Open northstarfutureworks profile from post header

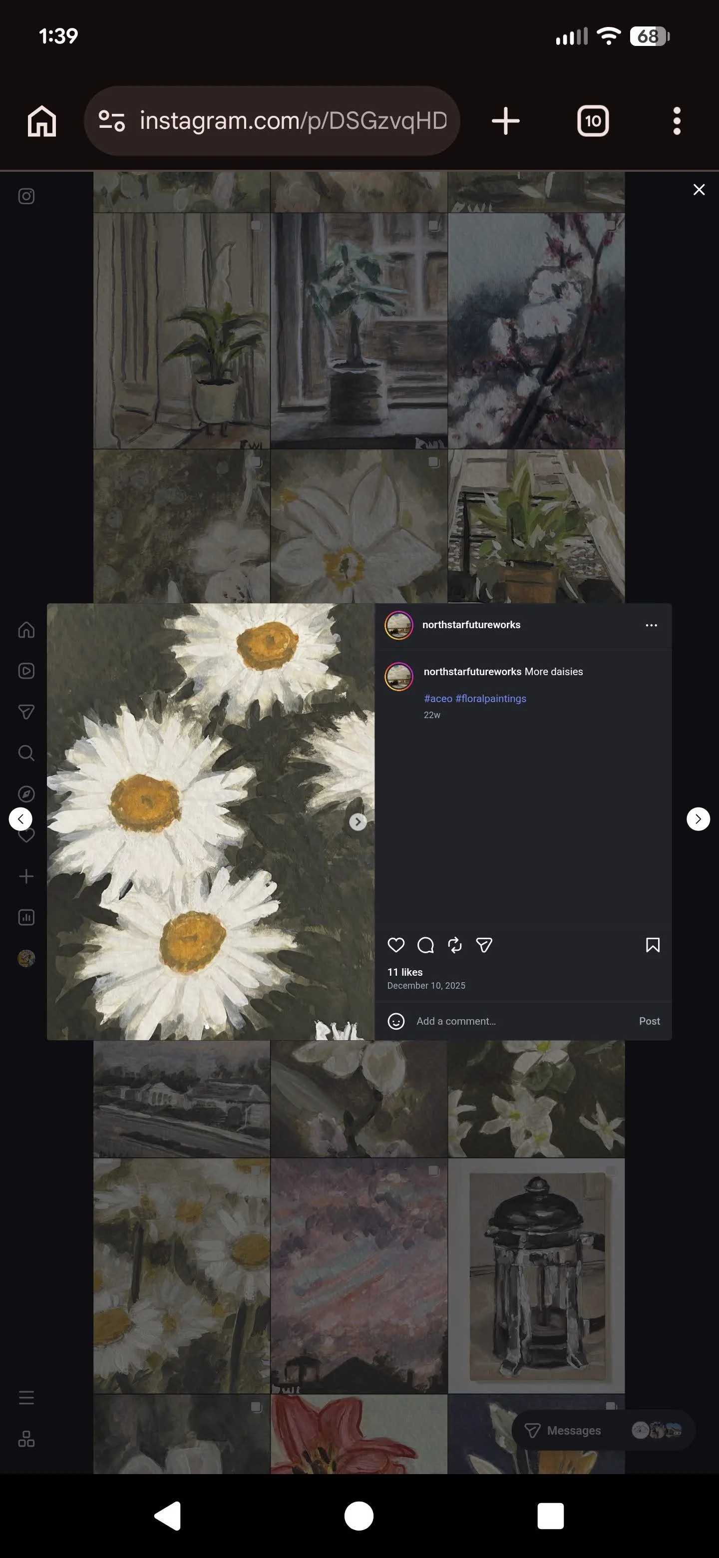(471, 625)
